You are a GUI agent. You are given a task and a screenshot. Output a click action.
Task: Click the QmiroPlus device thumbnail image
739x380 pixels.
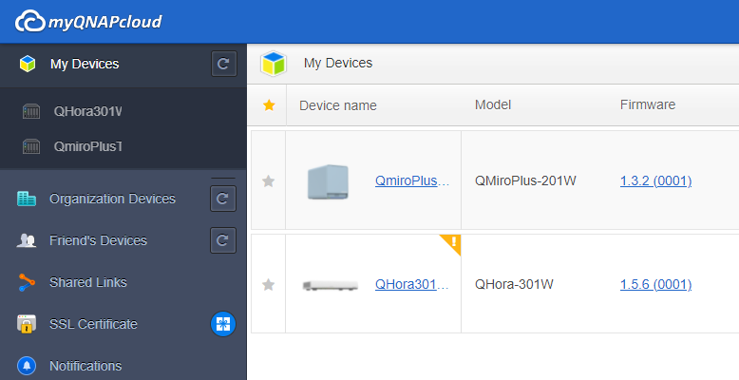click(328, 182)
